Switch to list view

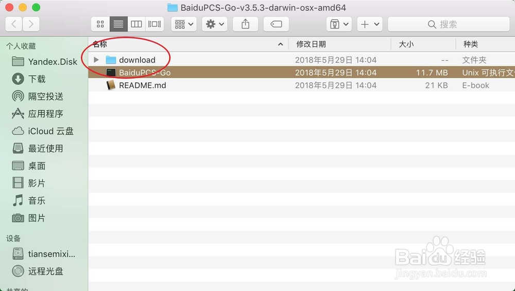[118, 24]
